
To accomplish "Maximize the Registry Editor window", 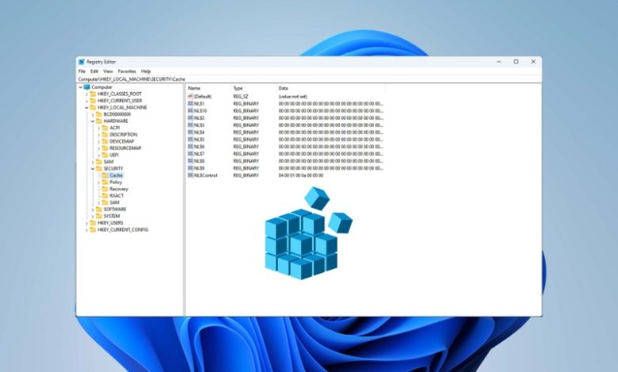I will (516, 62).
